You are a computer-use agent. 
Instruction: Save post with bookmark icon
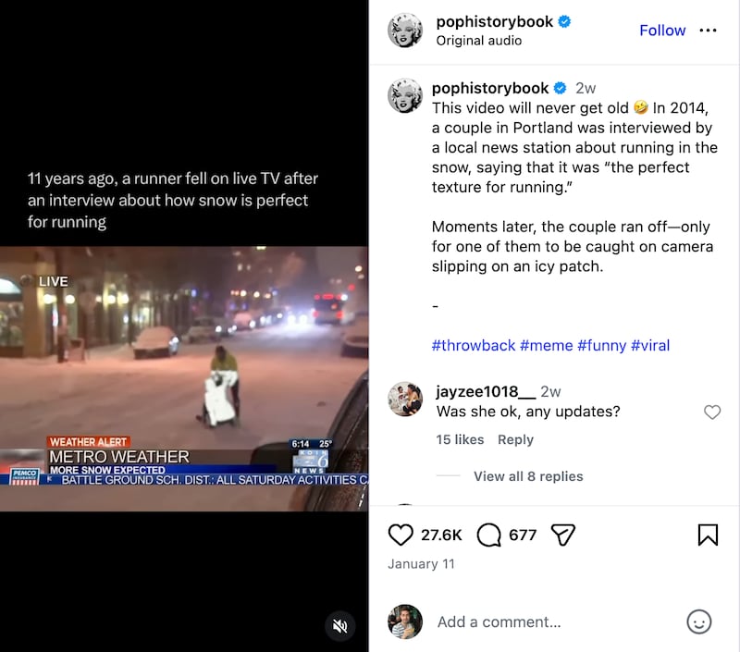pyautogui.click(x=708, y=535)
